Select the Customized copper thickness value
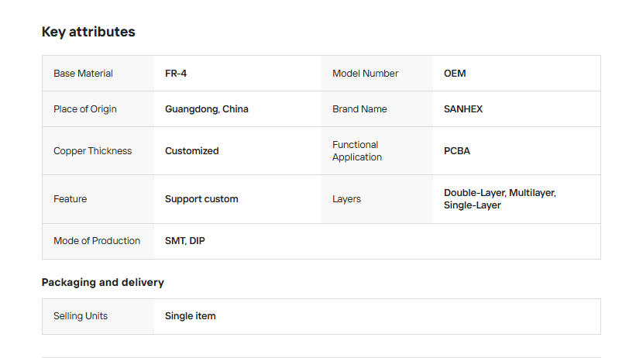636x358 pixels. tap(192, 151)
